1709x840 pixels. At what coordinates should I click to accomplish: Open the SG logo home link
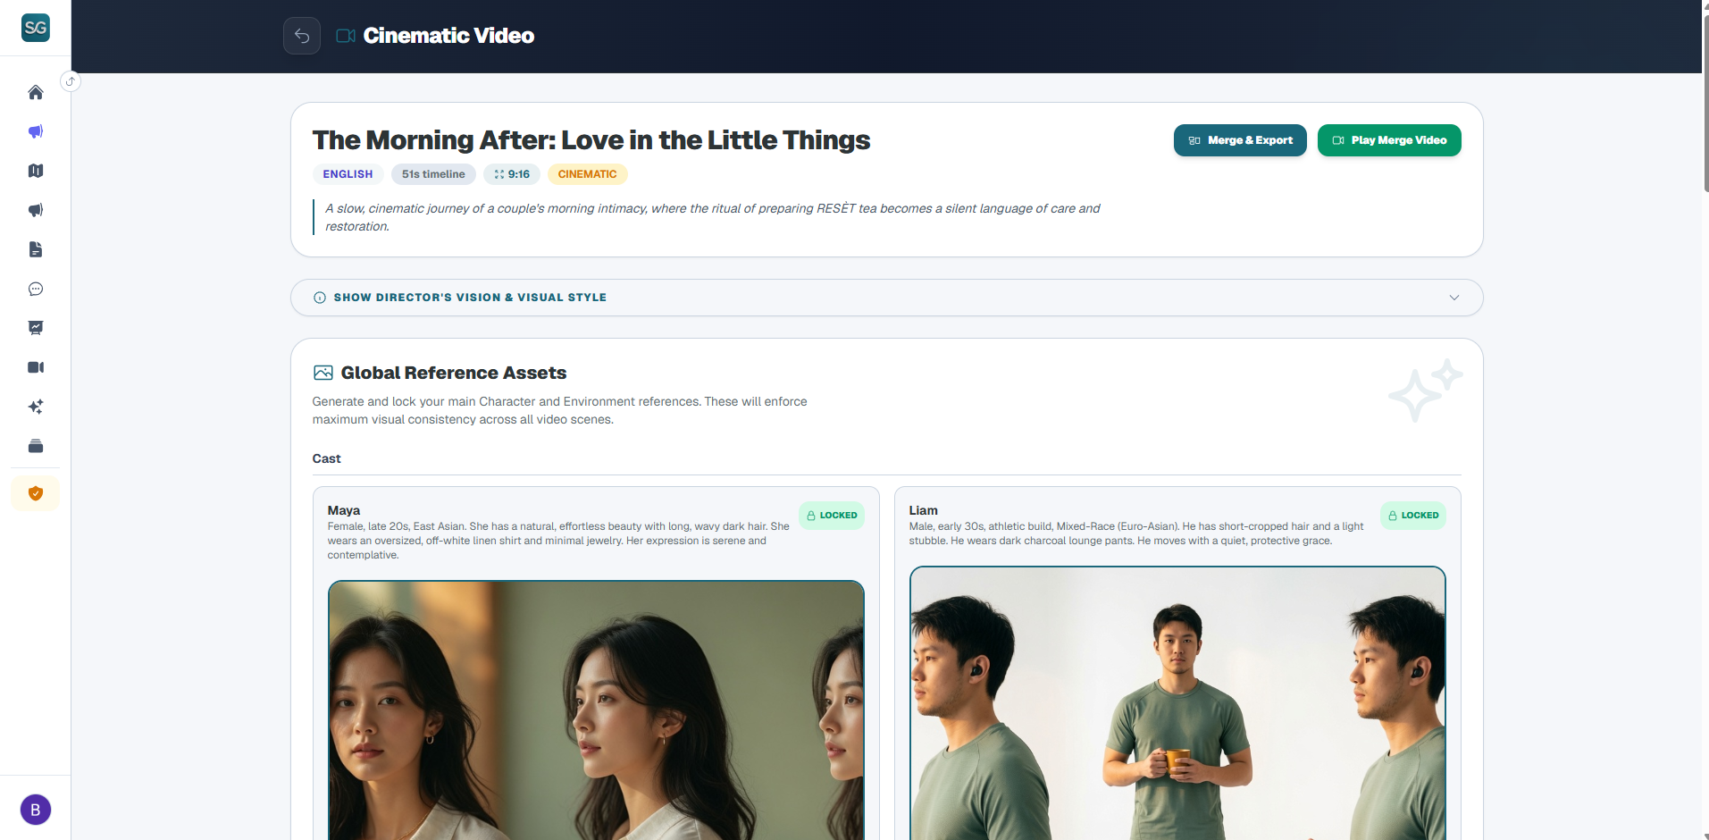[36, 28]
